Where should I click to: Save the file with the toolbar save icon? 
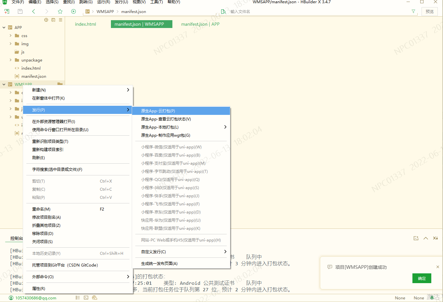[x=20, y=11]
